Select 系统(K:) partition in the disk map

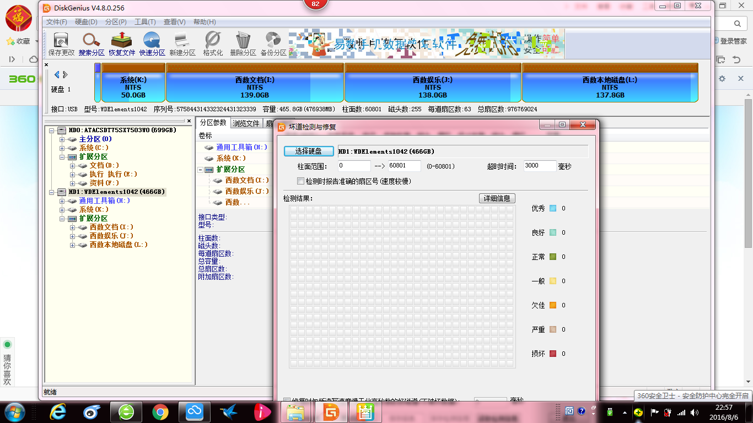tap(133, 83)
